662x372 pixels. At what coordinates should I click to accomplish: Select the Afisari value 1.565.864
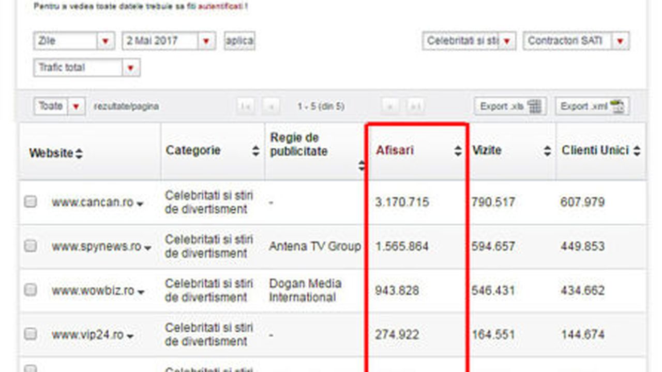point(402,246)
